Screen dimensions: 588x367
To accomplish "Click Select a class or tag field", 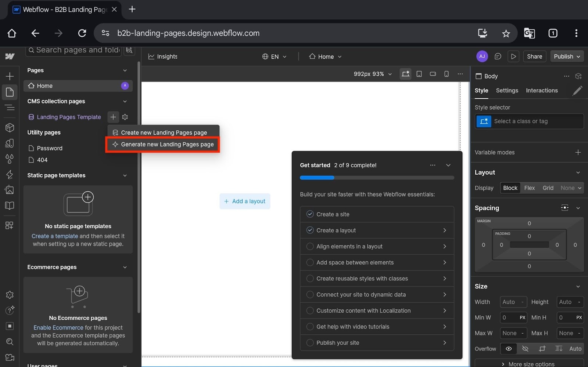I will [529, 121].
